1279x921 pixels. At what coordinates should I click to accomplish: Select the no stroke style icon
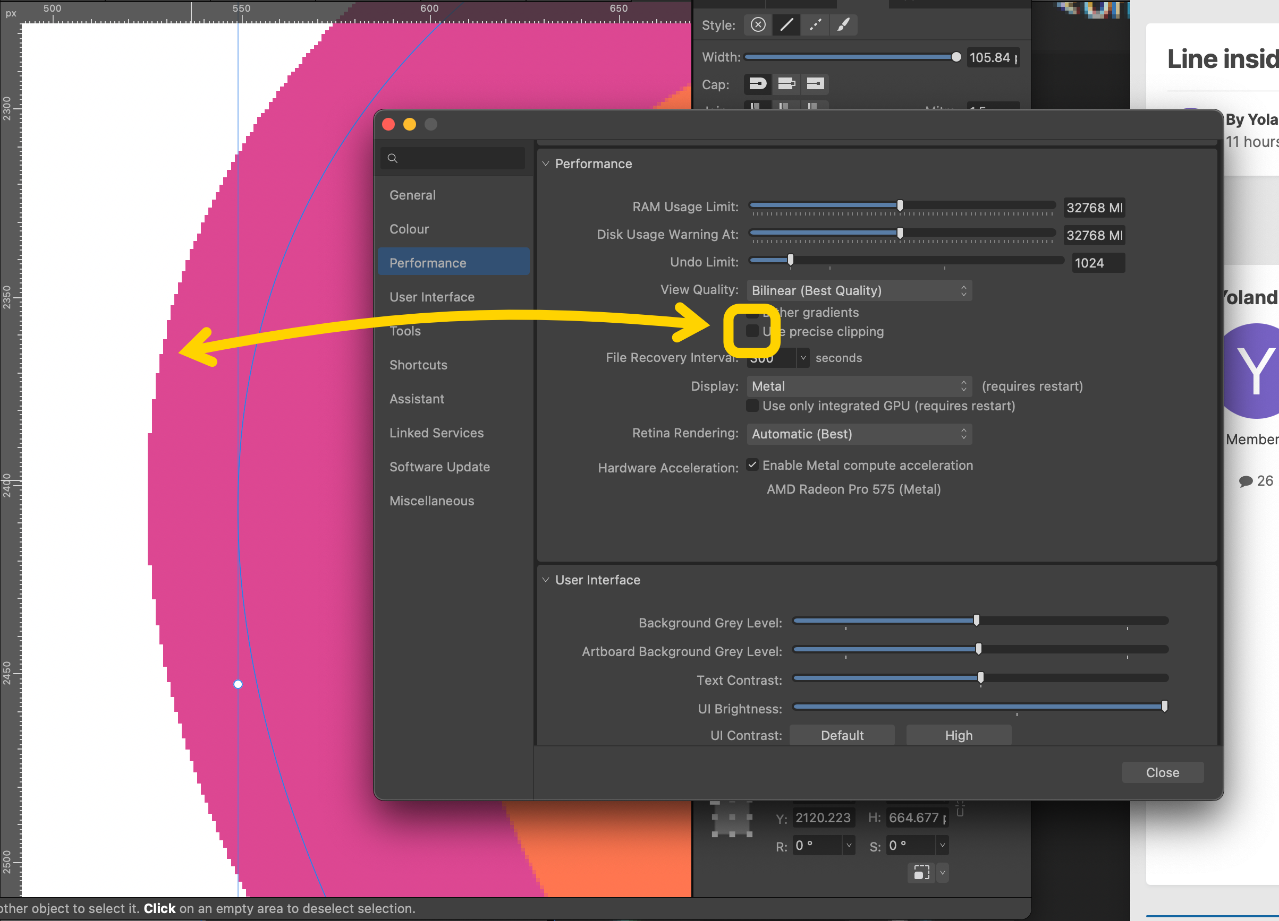point(758,25)
